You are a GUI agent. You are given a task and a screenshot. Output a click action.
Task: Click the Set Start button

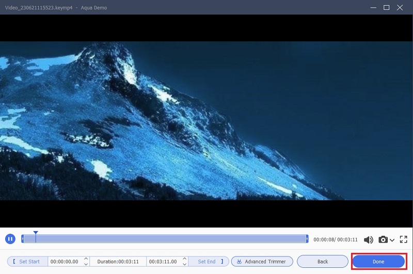tap(27, 262)
